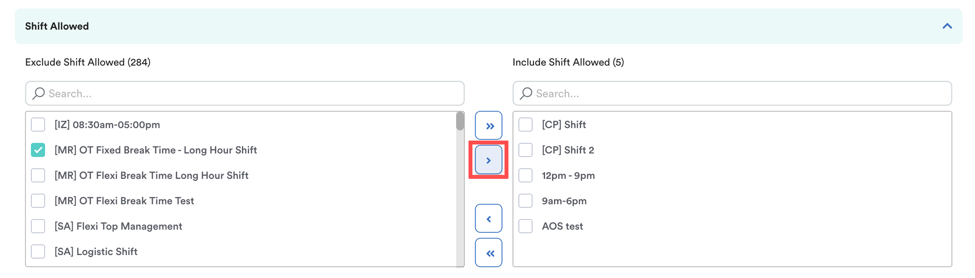Tick the [CP] Shift 2 checkbox
The height and width of the screenshot is (278, 975).
525,150
